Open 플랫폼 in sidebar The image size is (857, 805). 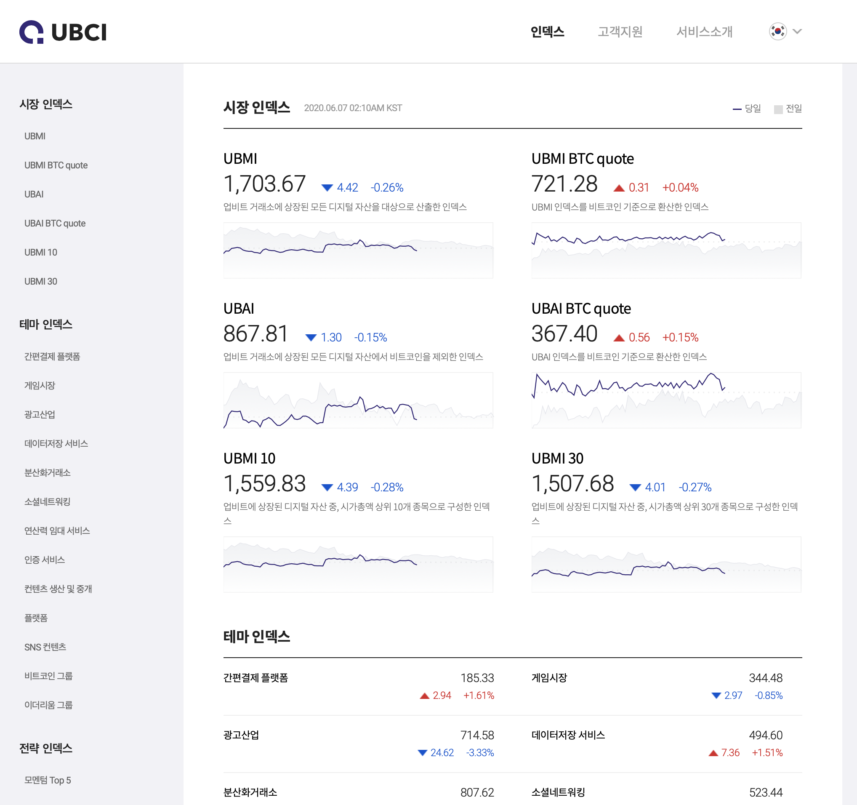36,618
